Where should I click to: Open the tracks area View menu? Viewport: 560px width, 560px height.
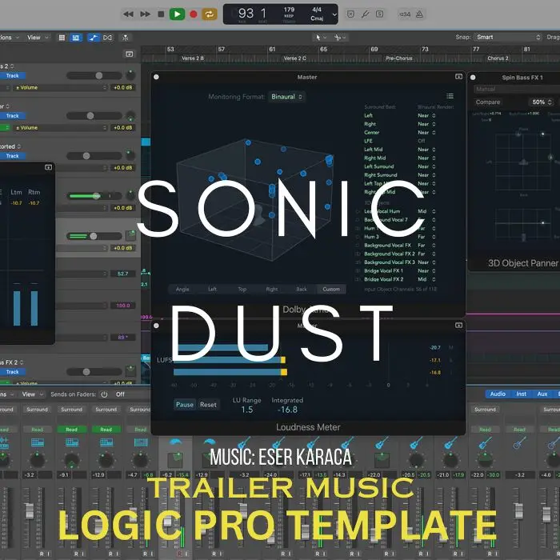(x=37, y=38)
